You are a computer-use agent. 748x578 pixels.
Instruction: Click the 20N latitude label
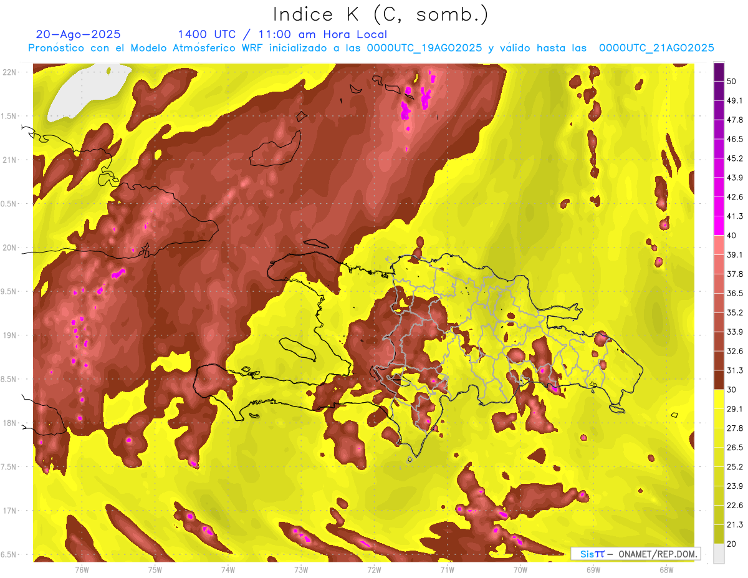(11, 248)
